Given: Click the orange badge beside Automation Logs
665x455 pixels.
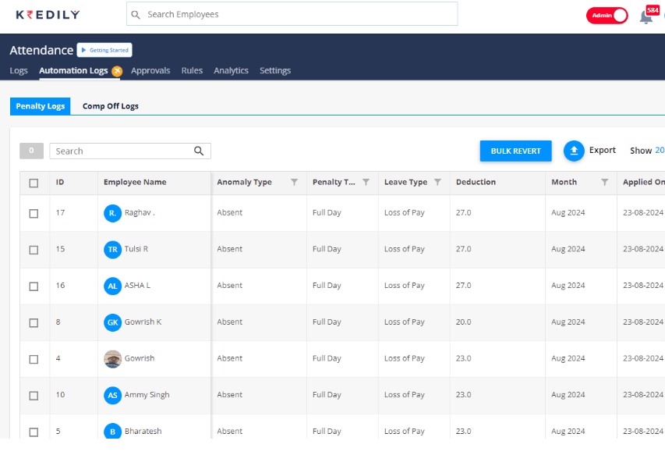Looking at the screenshot, I should coord(117,71).
